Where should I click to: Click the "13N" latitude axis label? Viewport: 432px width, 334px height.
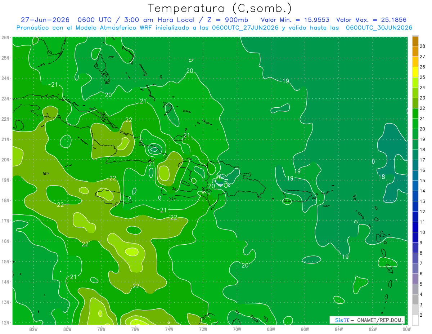tap(5, 302)
